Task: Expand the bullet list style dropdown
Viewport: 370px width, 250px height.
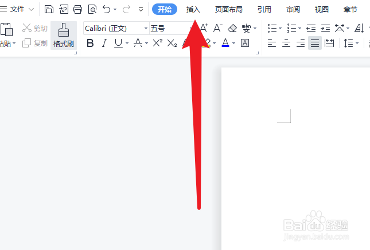Action: [280, 29]
